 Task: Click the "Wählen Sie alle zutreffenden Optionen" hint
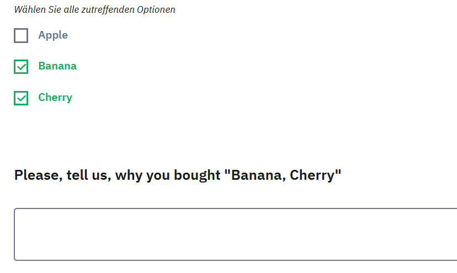(x=95, y=10)
